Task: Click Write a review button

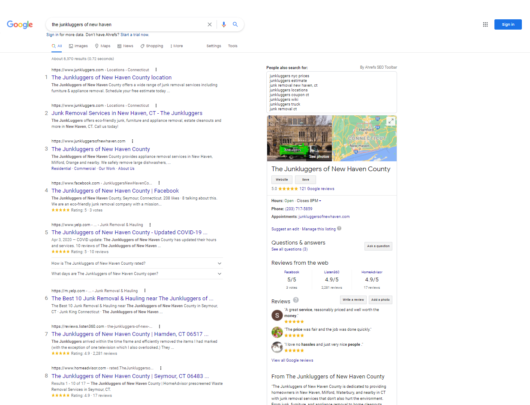Action: [353, 300]
